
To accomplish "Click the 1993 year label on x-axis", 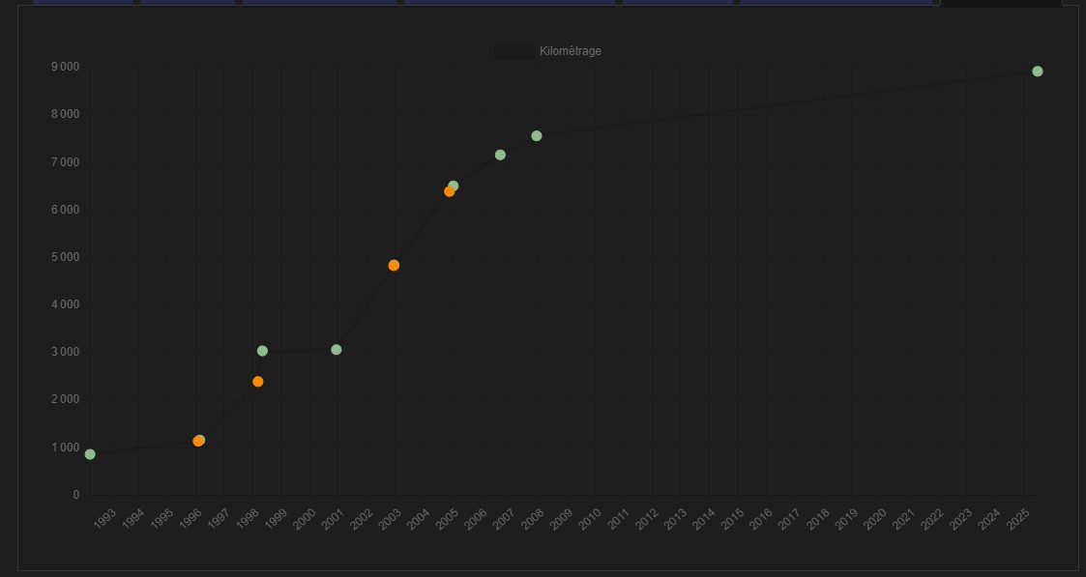I will click(105, 519).
